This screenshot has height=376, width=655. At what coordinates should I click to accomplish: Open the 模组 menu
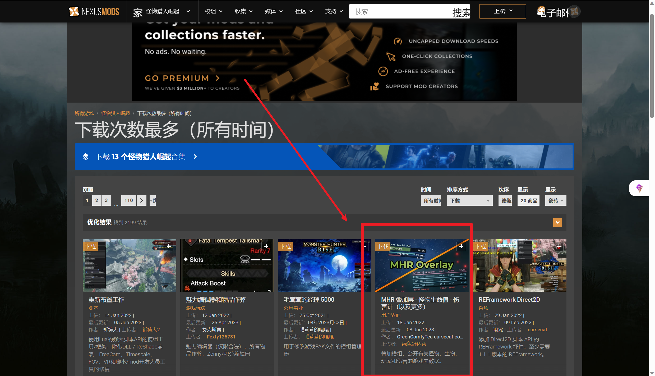click(213, 11)
